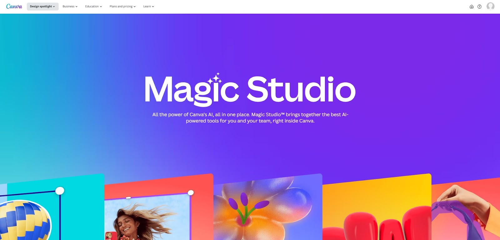Open the home icon in header
Viewport: 500px width, 240px height.
[472, 7]
